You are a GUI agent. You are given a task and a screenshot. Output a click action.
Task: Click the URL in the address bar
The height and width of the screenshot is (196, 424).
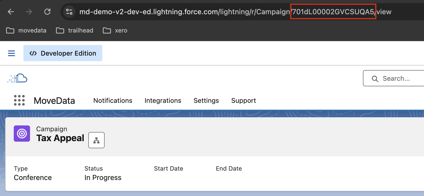[235, 12]
